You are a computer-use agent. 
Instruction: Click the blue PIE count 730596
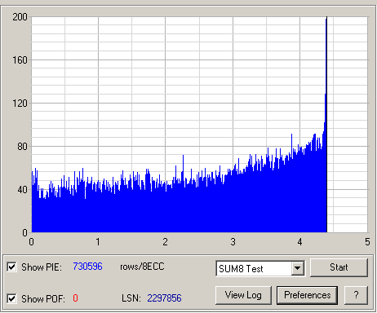coord(87,267)
